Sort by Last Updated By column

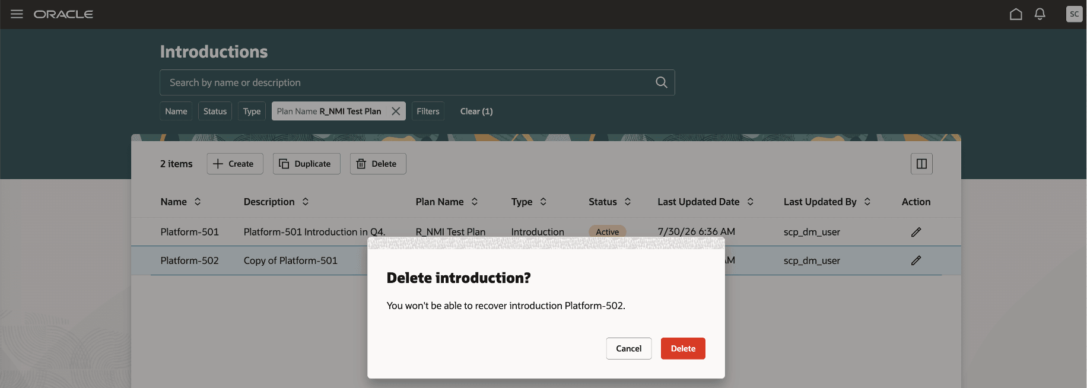point(867,202)
